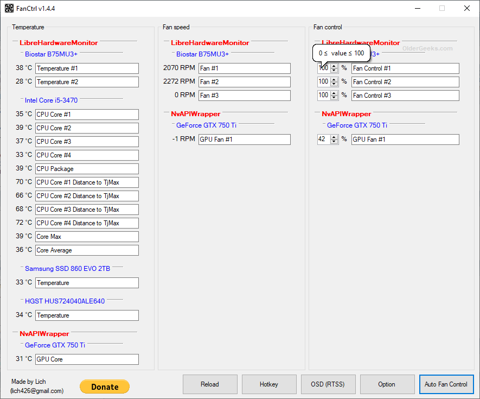Edit the GPU Fan #1 name in Fan control
Screen dimensions: 480x399
[405, 140]
